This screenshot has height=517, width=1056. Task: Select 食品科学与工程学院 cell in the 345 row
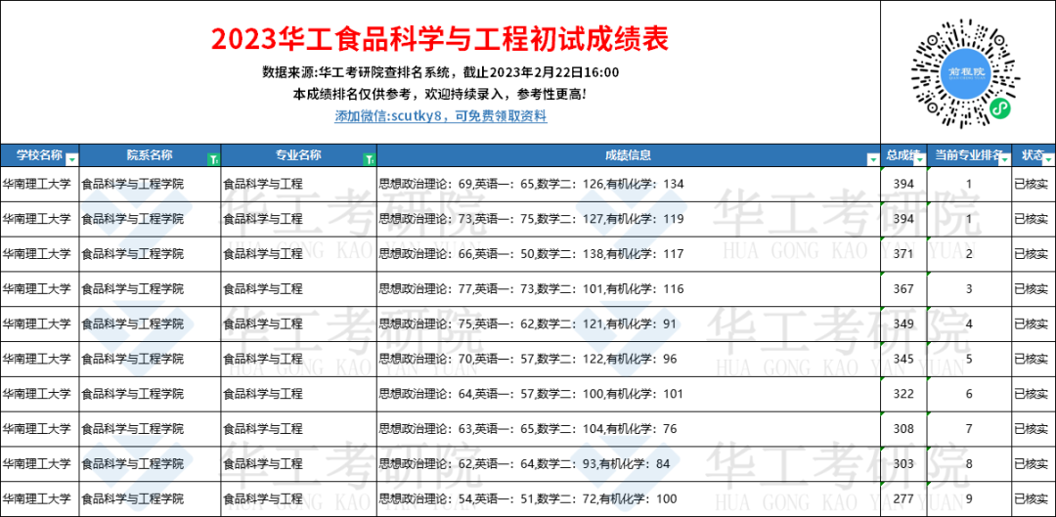[x=151, y=359]
